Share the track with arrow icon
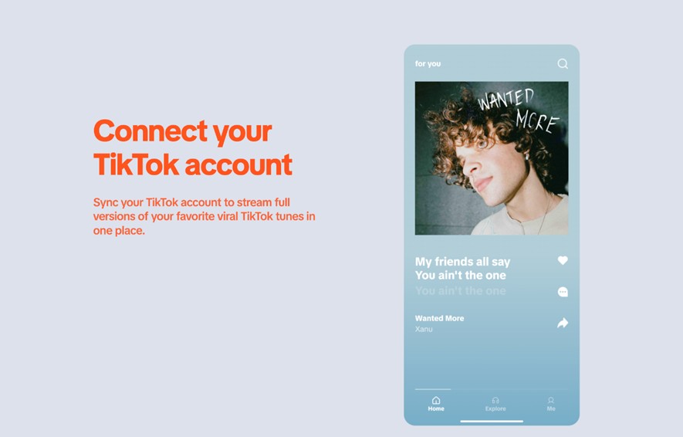The width and height of the screenshot is (683, 437). (x=563, y=323)
